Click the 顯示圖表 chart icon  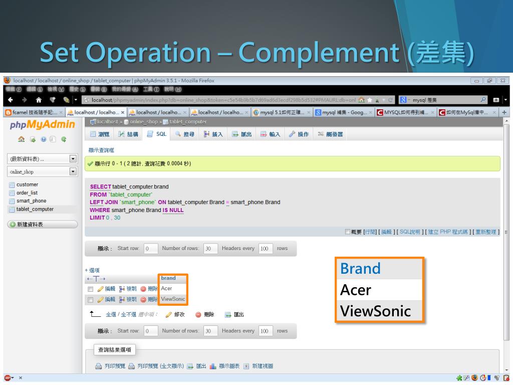point(213,366)
